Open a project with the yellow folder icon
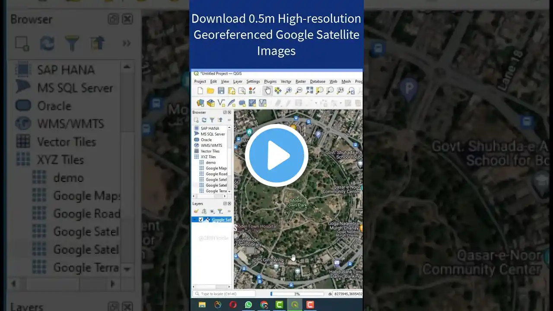Screen dimensions: 553x311 tap(210, 91)
